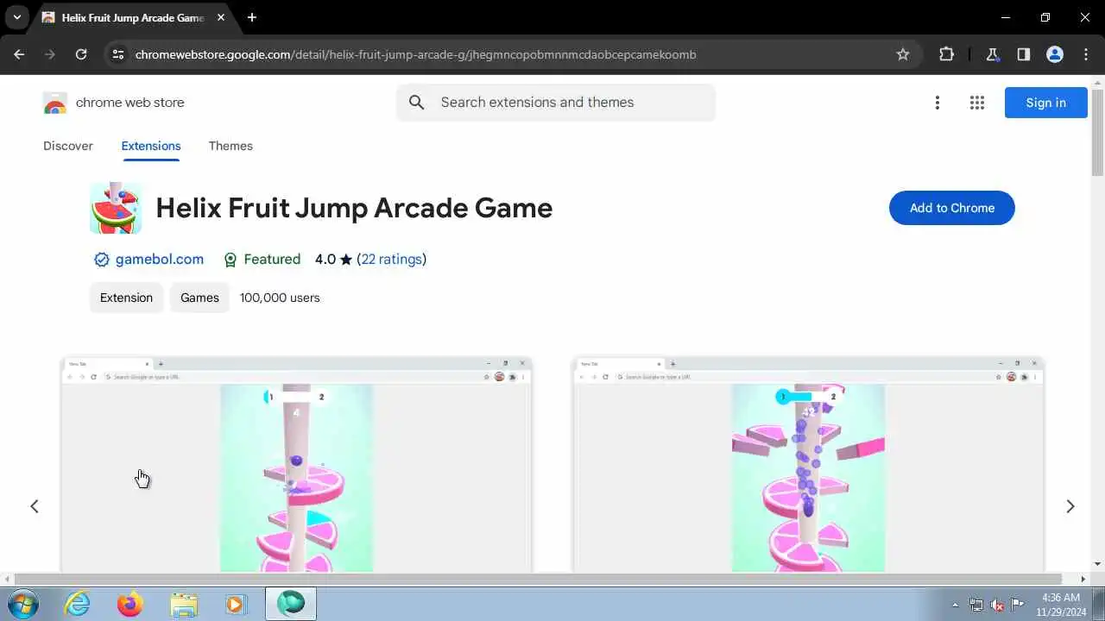Open the 22 ratings link
Screen dimensions: 1105x621
click(x=392, y=260)
